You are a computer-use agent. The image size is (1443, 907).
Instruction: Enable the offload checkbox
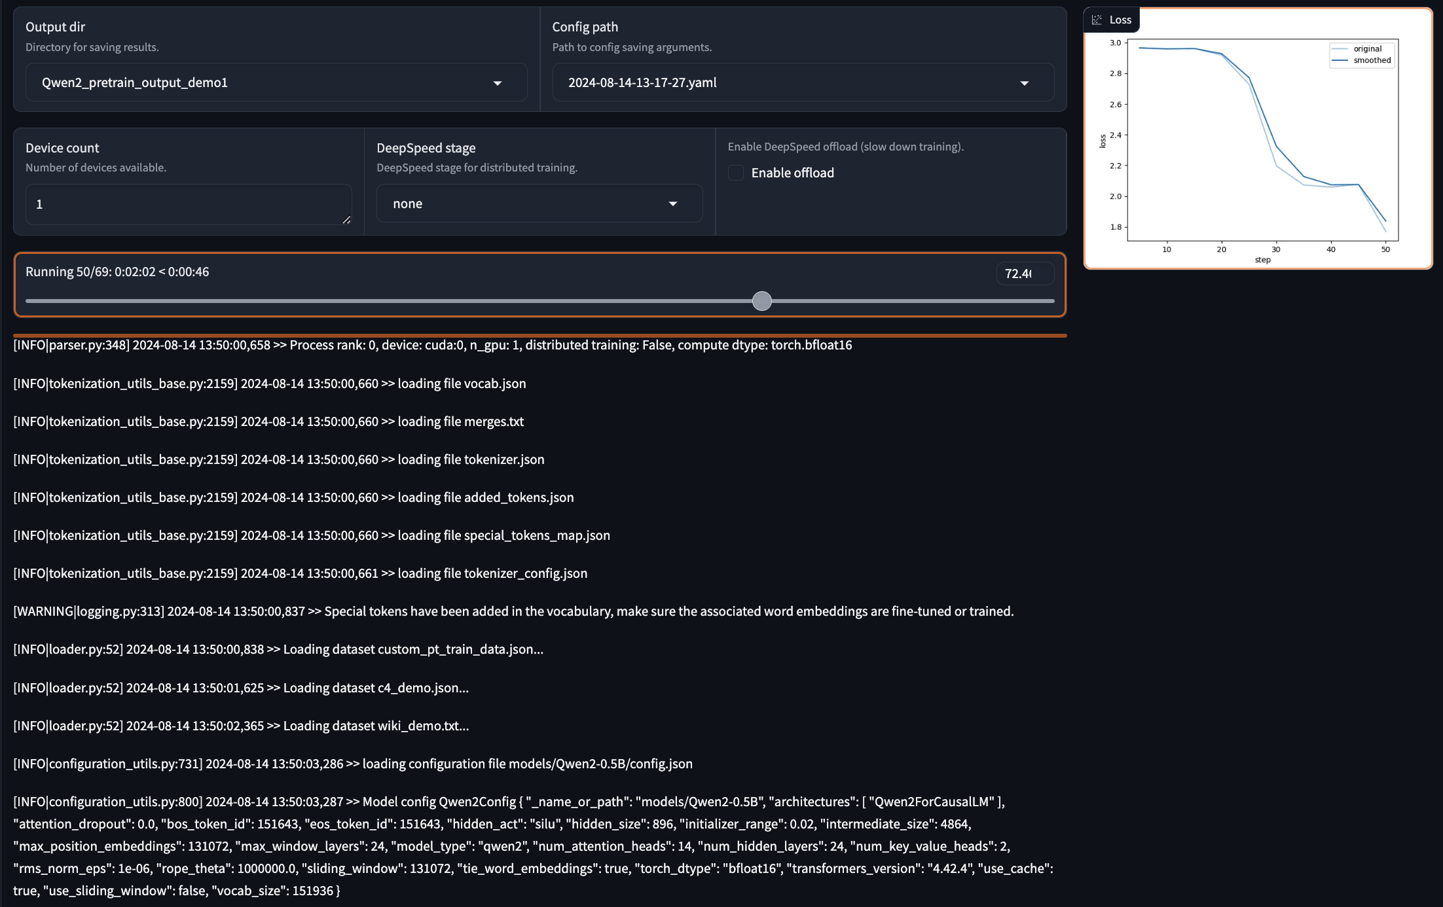[x=736, y=173]
